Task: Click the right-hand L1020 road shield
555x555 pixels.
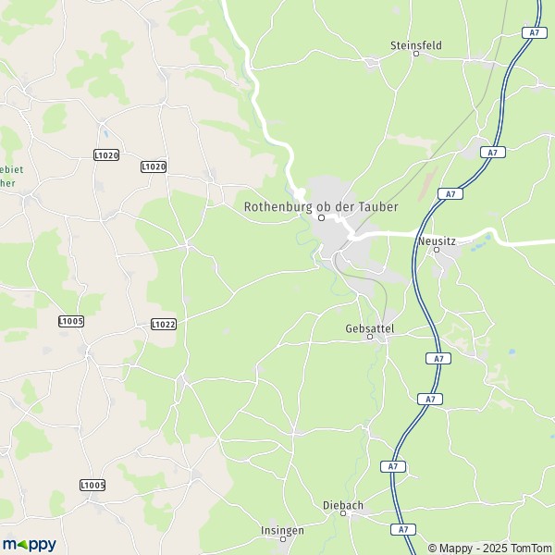Action: [154, 166]
